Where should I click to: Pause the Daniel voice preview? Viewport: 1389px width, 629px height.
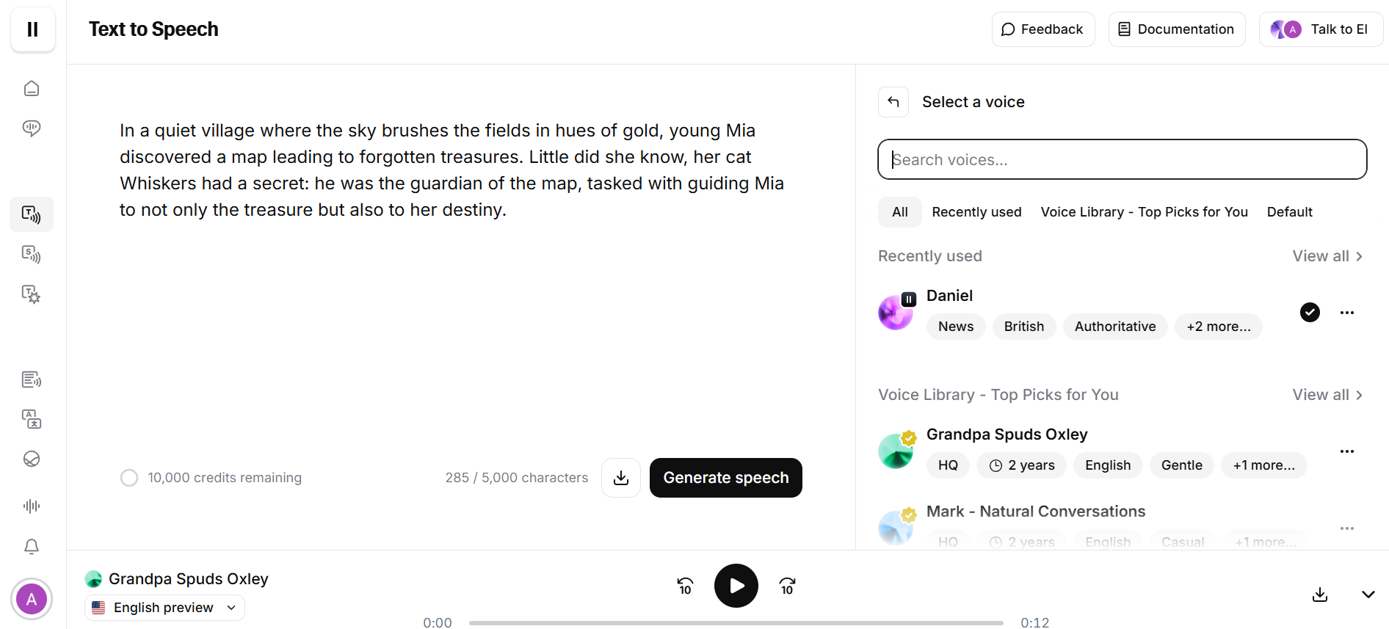tap(909, 299)
